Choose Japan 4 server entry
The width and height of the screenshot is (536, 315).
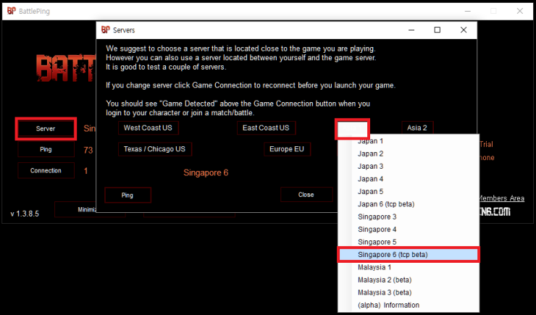[408, 179]
